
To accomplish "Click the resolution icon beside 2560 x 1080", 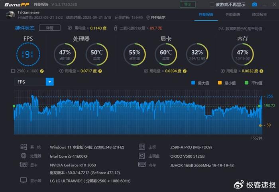I will click(13, 71).
